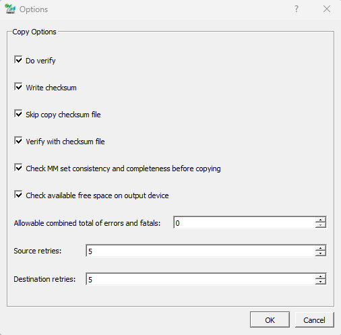Toggle Verify with checksum file checkbox
Screen dimensions: 341x335
pos(18,141)
